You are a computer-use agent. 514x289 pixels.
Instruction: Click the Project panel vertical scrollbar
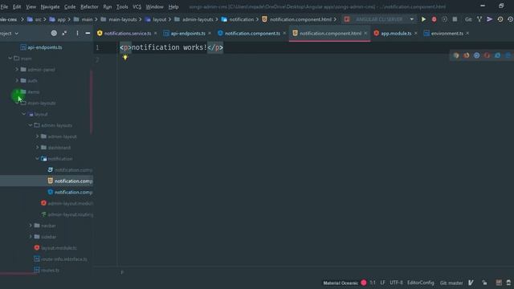tap(91, 102)
